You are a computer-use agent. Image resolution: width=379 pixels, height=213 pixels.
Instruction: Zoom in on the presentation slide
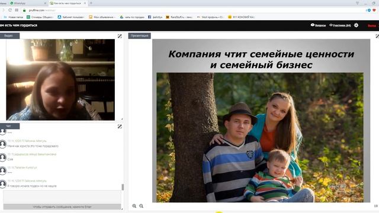pyautogui.click(x=134, y=206)
